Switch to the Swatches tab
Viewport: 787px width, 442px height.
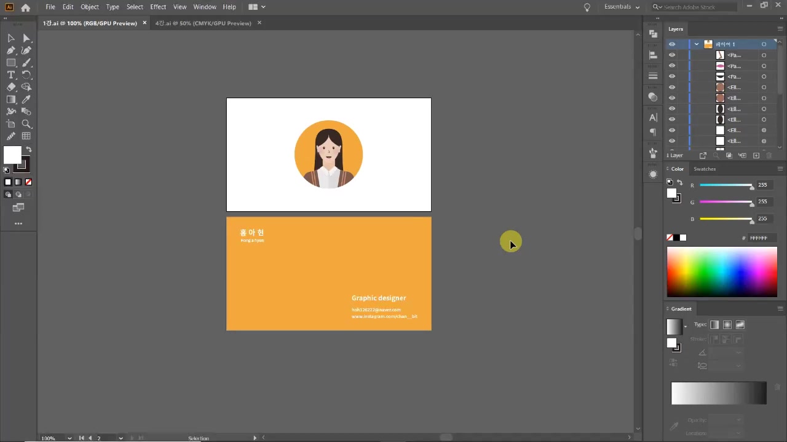click(705, 169)
